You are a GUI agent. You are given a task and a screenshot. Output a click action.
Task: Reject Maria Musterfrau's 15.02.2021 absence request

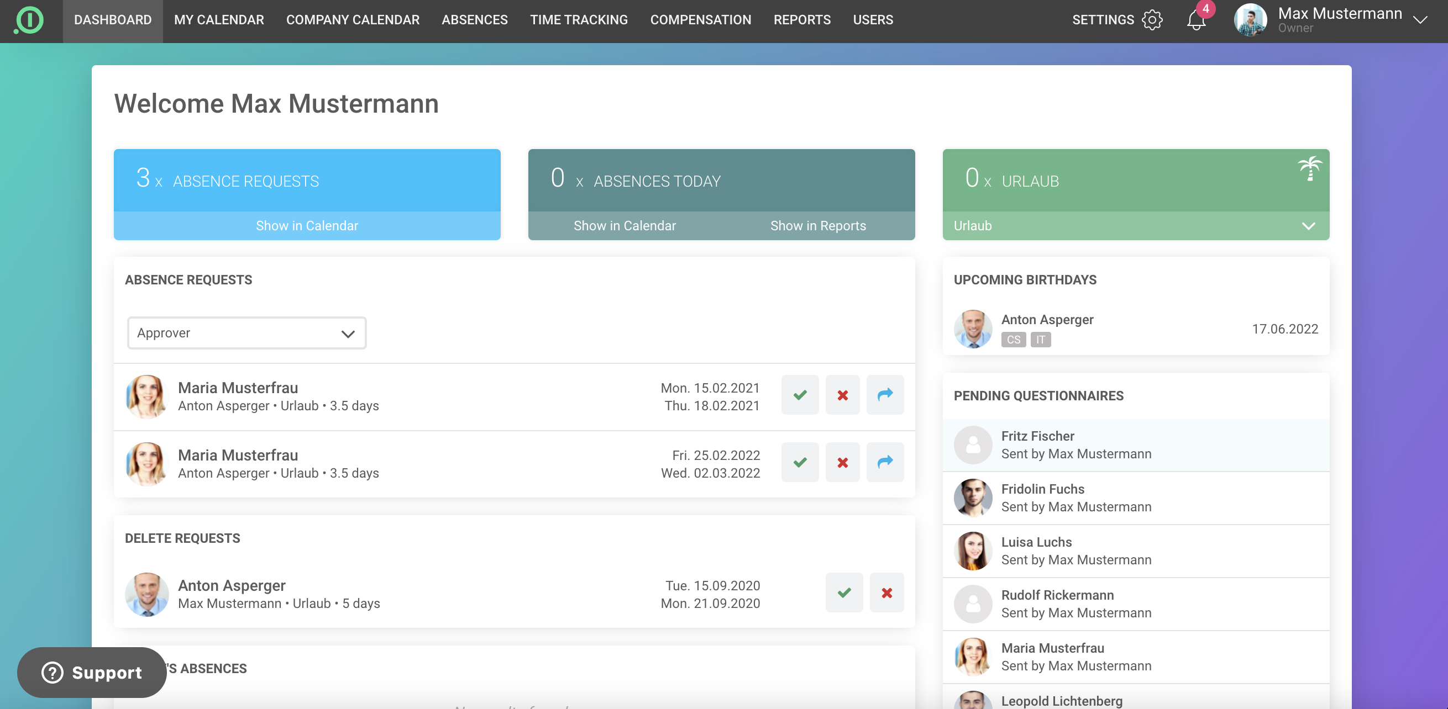tap(842, 395)
